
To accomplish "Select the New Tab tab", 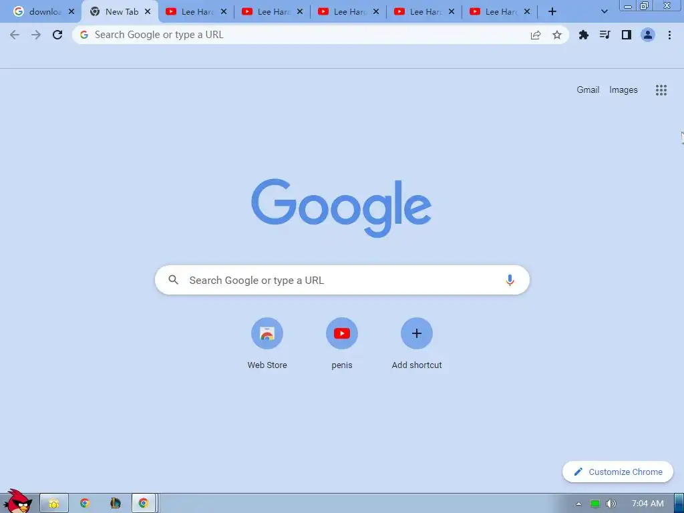I will pyautogui.click(x=117, y=12).
